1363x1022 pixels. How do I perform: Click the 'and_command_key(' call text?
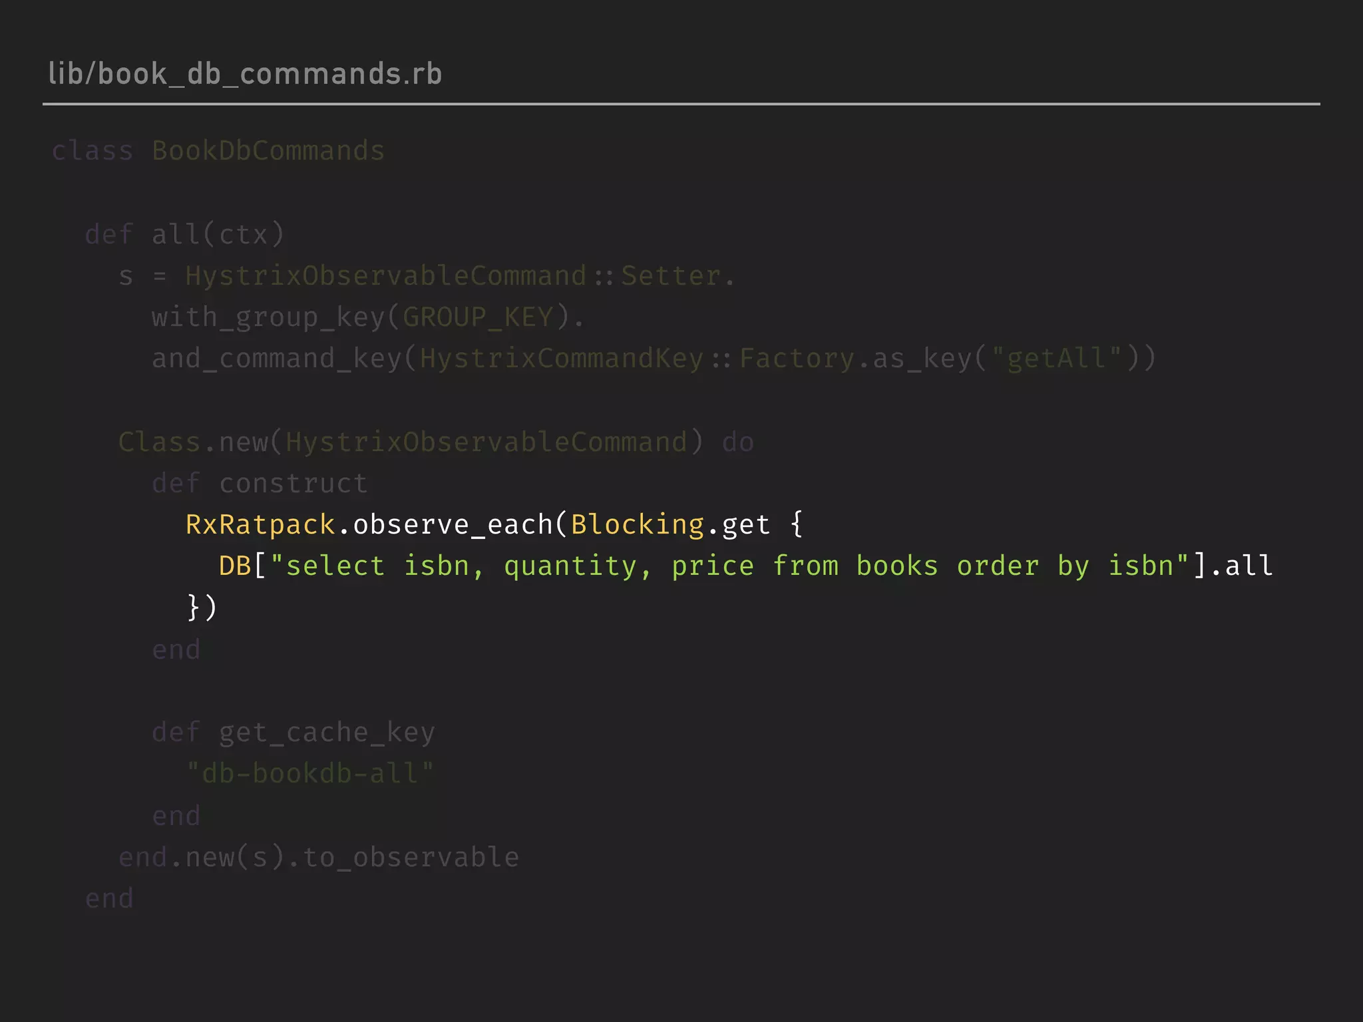coord(285,359)
